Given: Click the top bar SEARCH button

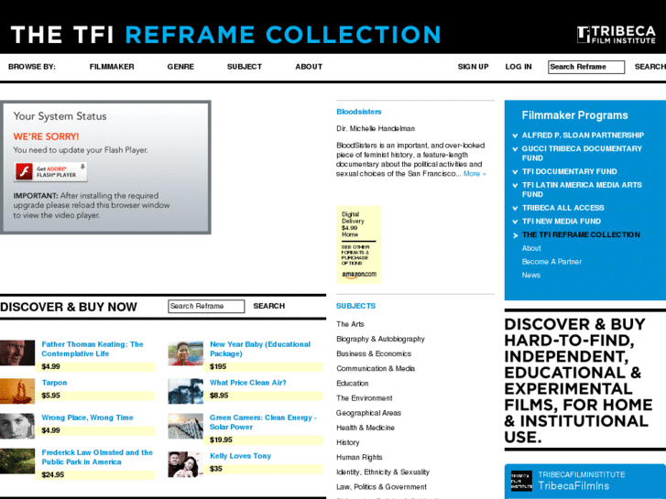Looking at the screenshot, I should point(650,67).
